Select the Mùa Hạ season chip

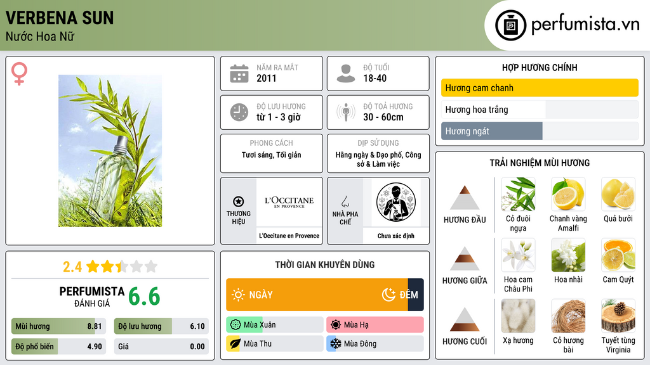coord(375,325)
